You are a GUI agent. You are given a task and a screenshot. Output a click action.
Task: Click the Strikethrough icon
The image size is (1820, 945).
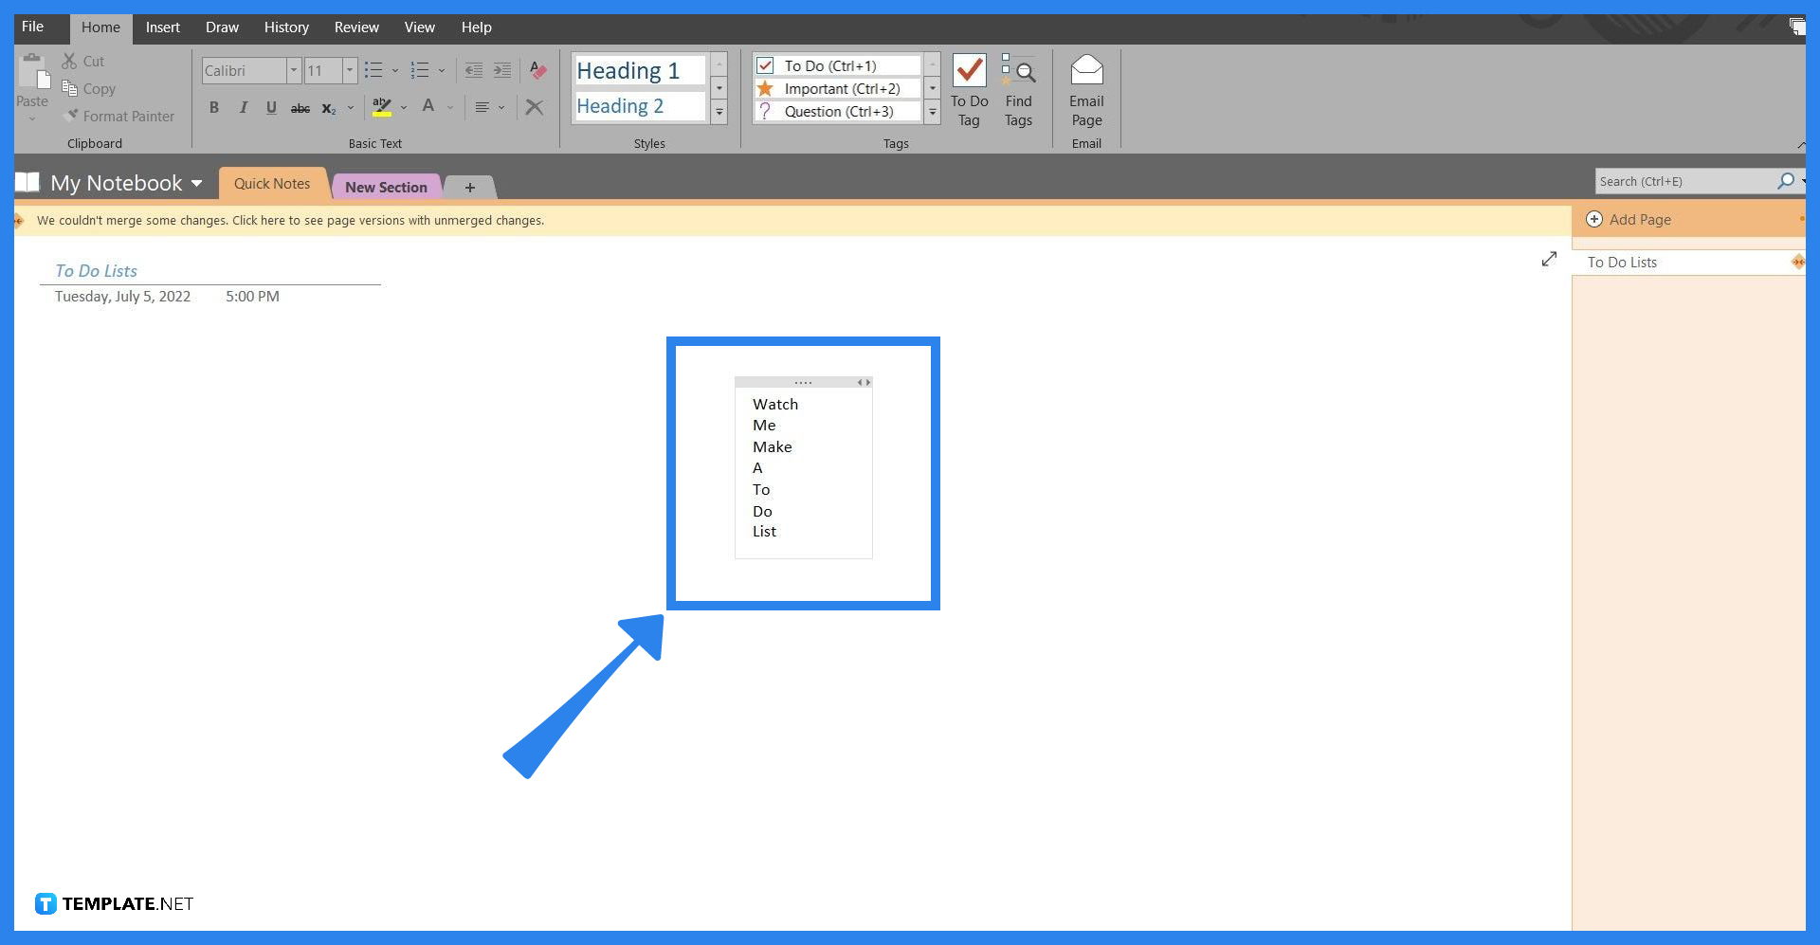pyautogui.click(x=300, y=107)
